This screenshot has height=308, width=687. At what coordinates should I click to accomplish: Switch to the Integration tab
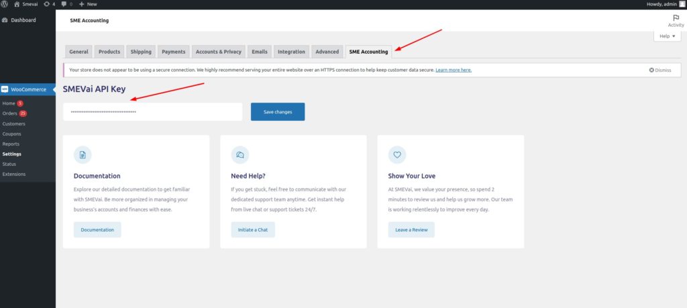pyautogui.click(x=291, y=52)
